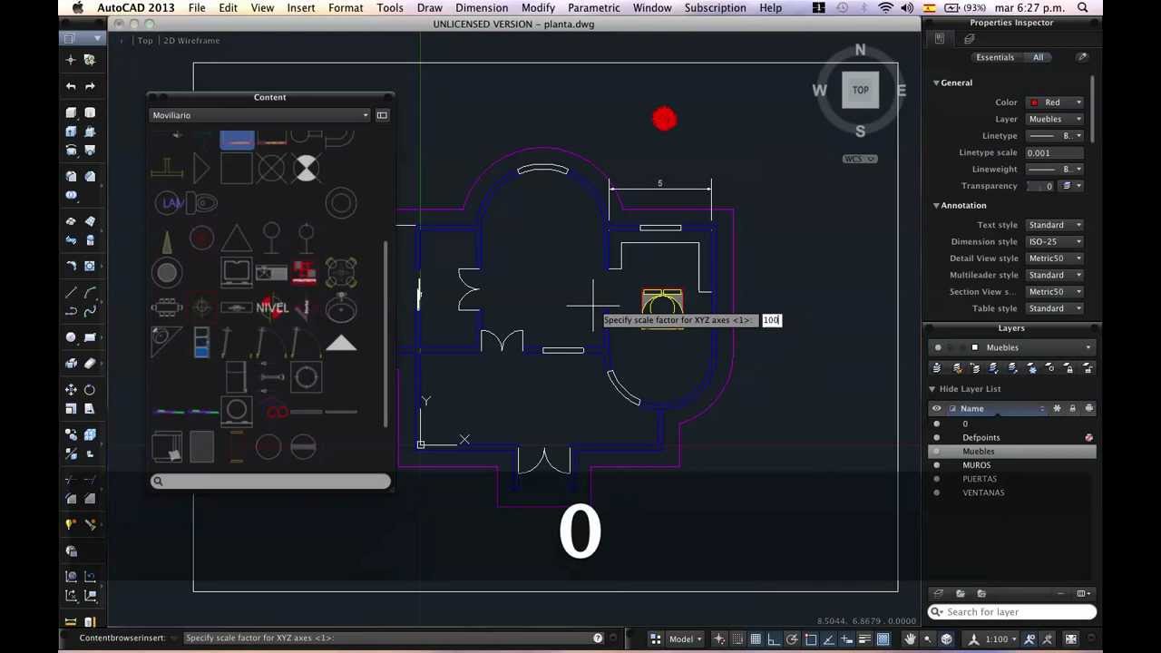Collapse Hide Layer List triangle
This screenshot has height=653, width=1161.
(932, 389)
